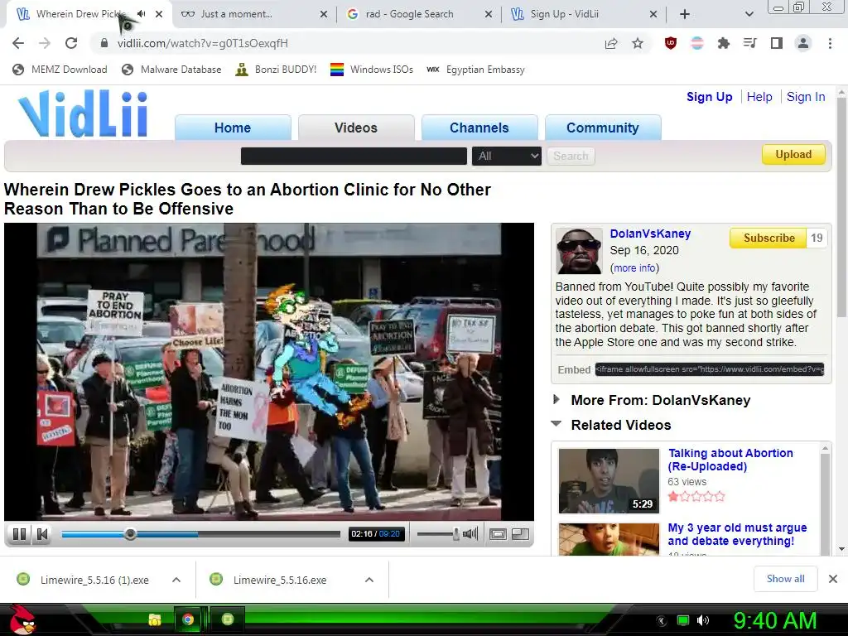Open the 'All' search category dropdown

tap(507, 156)
